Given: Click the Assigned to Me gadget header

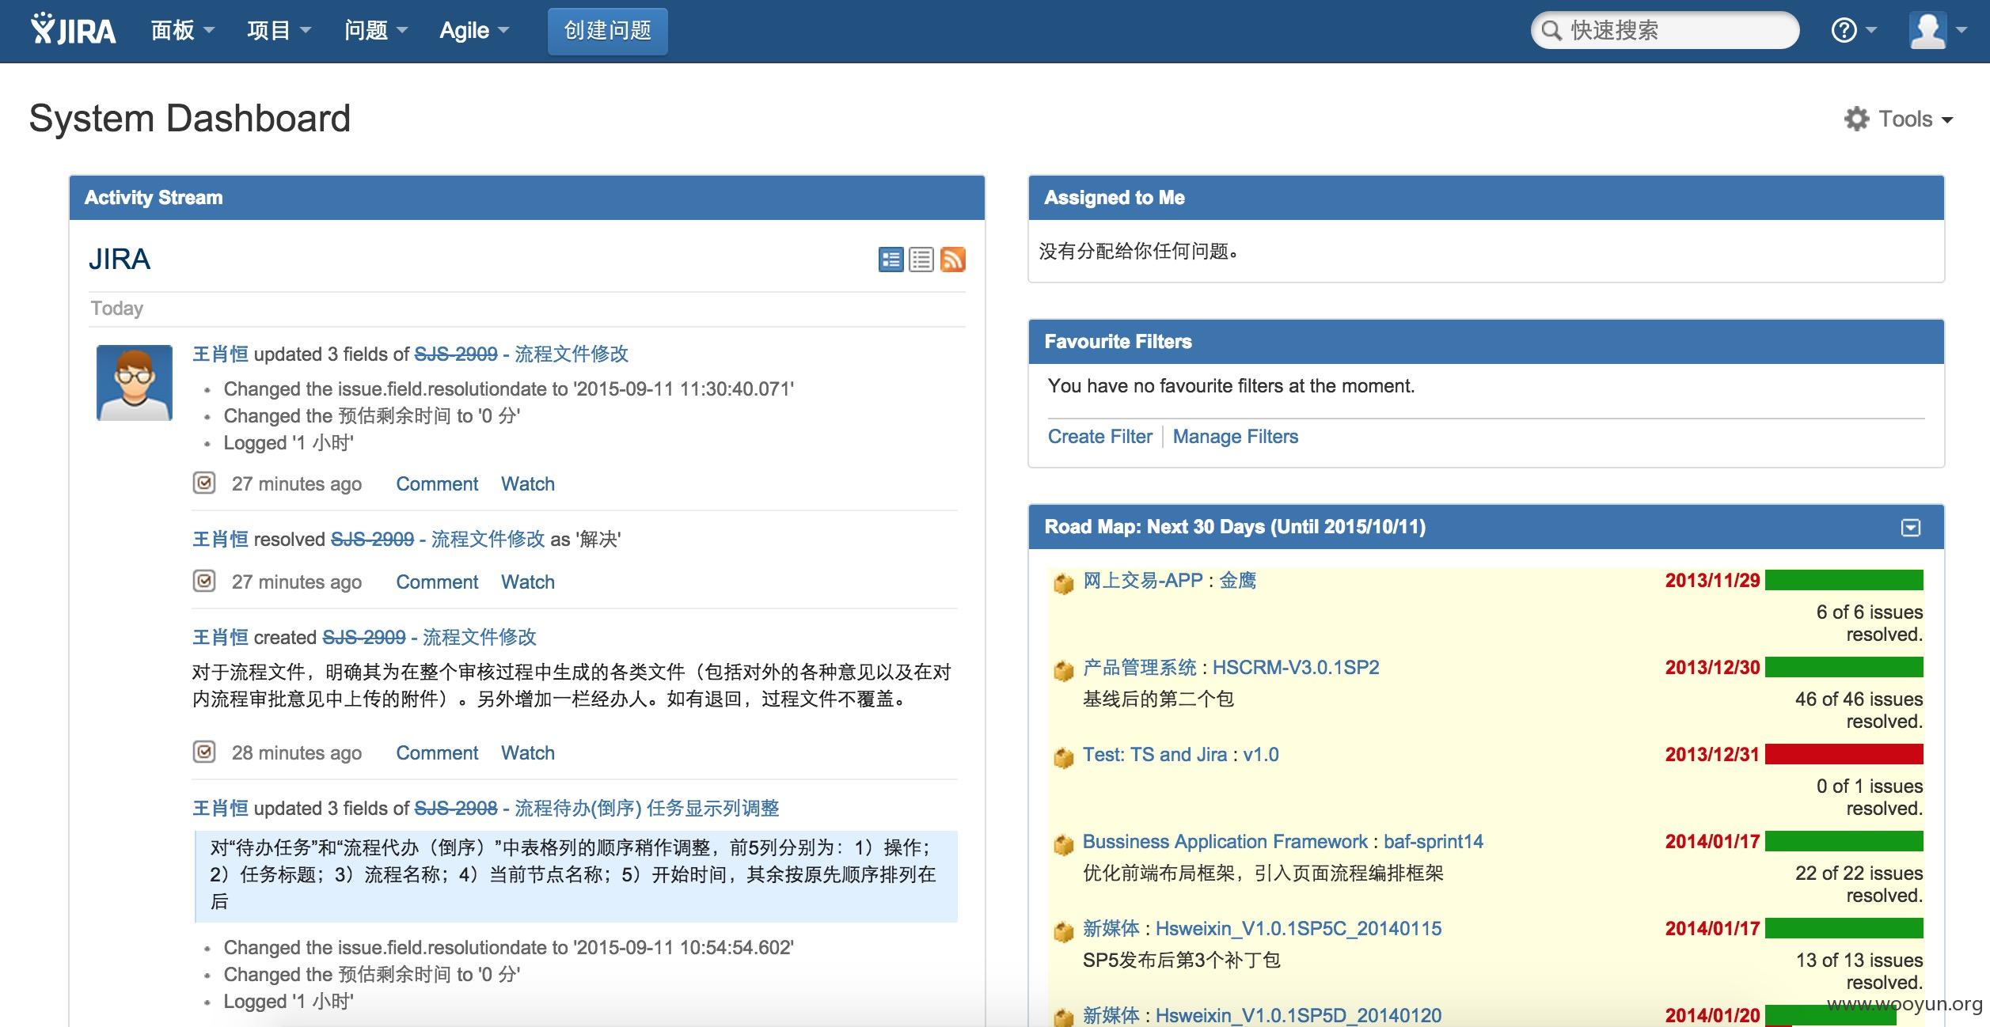Looking at the screenshot, I should pyautogui.click(x=1486, y=198).
